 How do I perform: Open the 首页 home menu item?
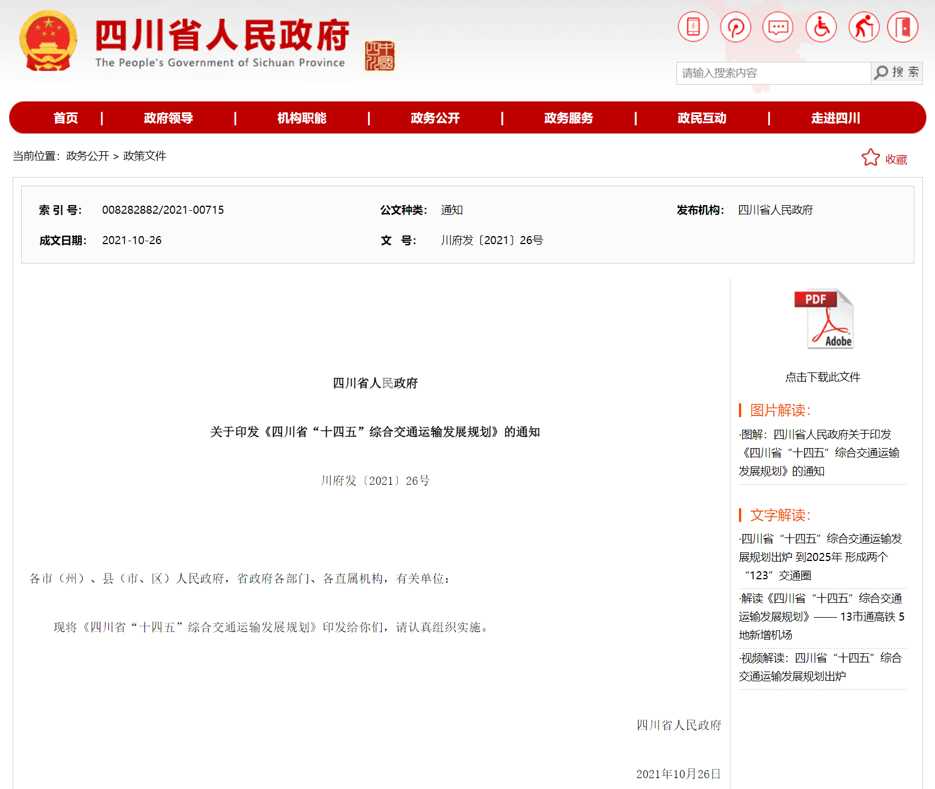[x=65, y=118]
